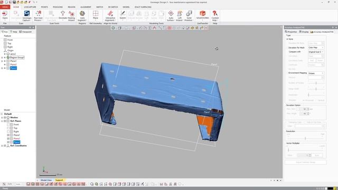Toggle visibility of Right plane in Model tree
This screenshot has width=338, height=190.
[8, 131]
